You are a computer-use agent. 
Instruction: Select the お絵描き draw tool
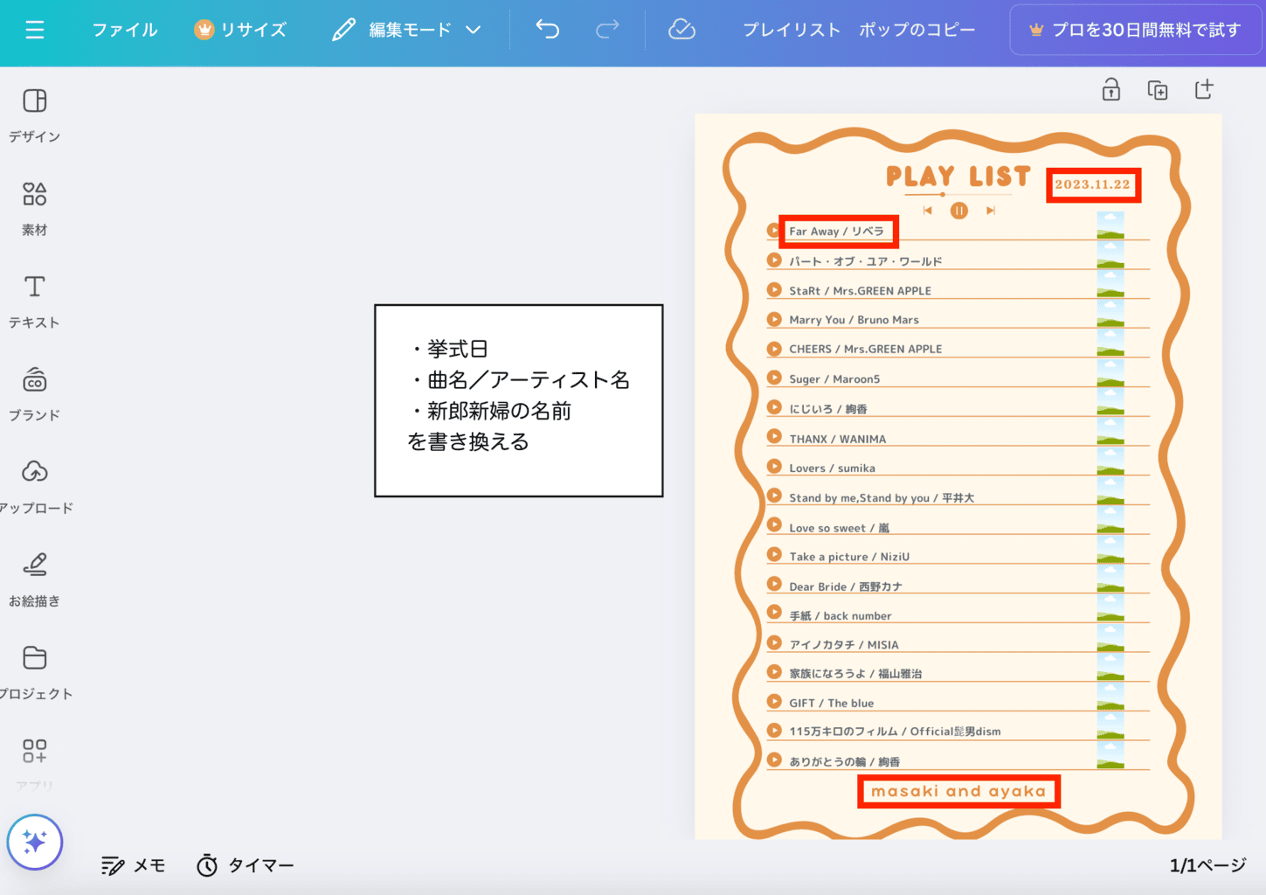coord(35,579)
